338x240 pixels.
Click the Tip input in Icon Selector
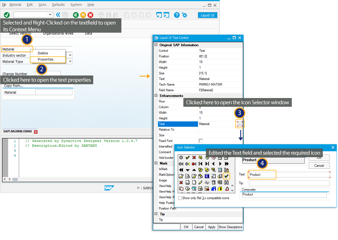coord(289,183)
